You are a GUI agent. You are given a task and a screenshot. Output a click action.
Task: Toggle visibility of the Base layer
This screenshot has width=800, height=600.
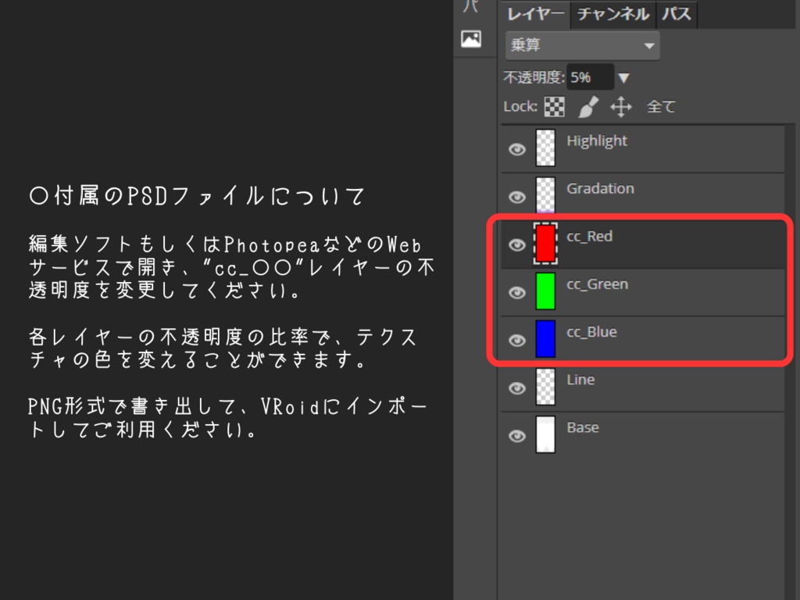[x=516, y=435]
